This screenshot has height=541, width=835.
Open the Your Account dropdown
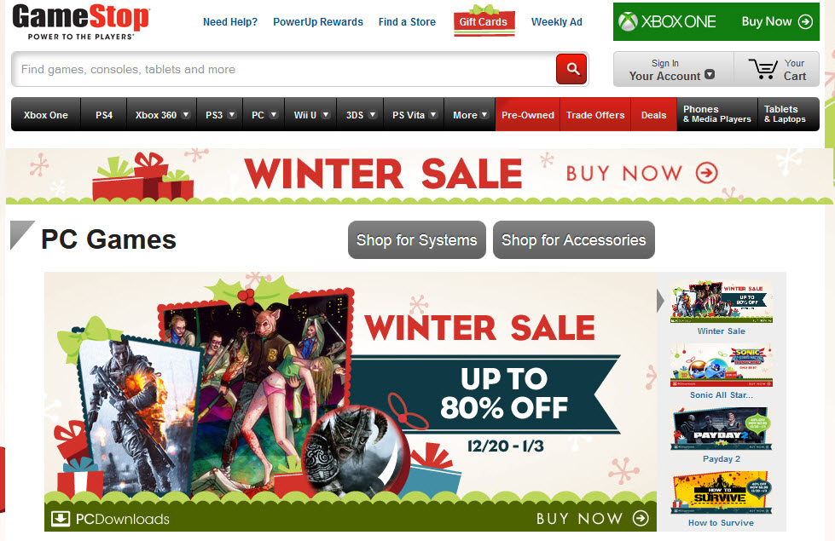click(673, 69)
